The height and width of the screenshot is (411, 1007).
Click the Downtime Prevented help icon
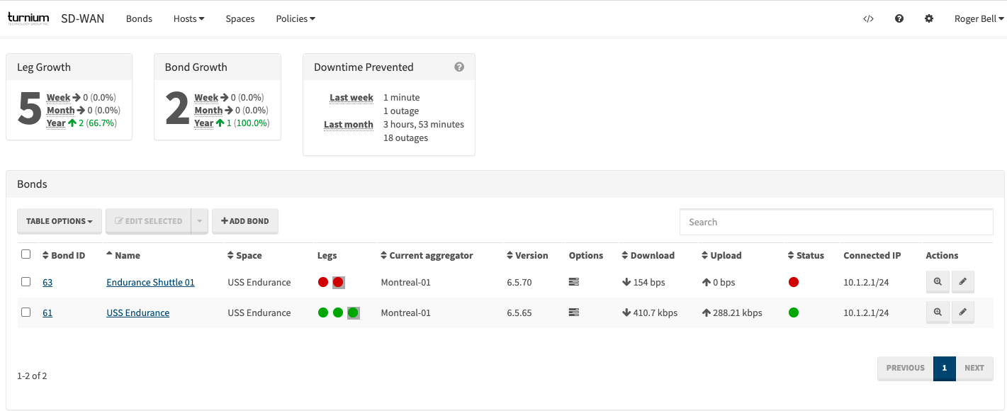459,67
